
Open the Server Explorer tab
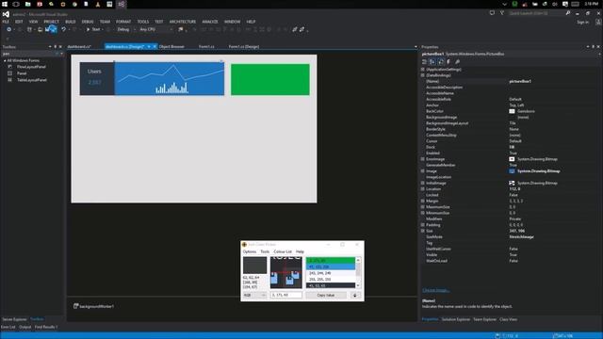tap(15, 319)
